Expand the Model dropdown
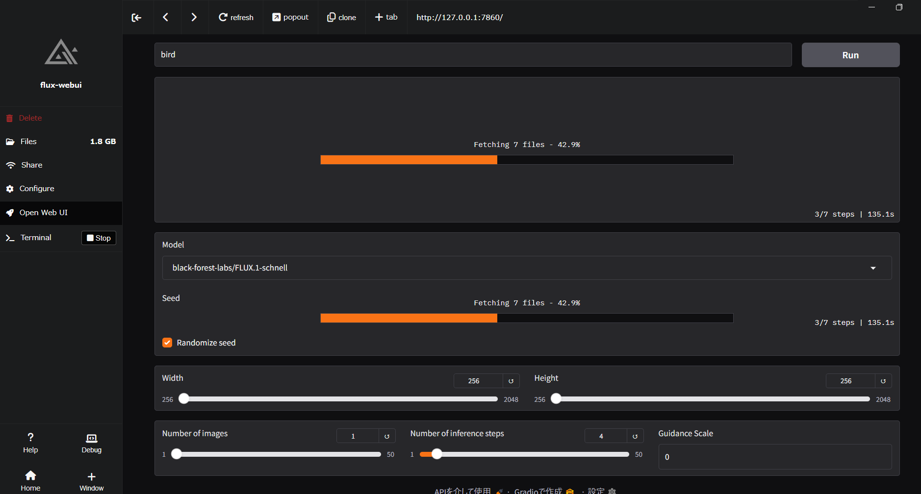Viewport: 921px width, 494px height. (527, 268)
